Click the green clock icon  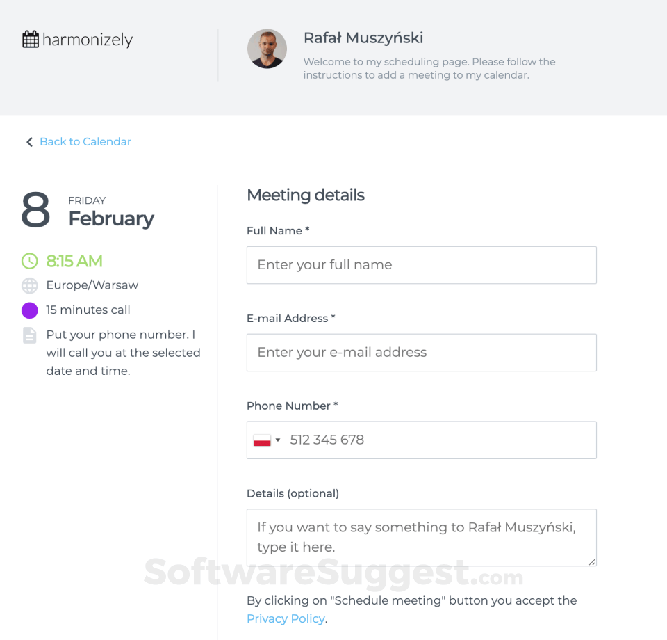coord(30,261)
